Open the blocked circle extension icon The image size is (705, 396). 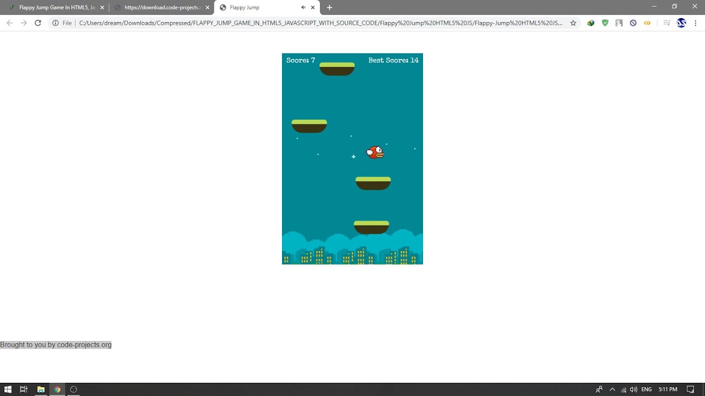[x=633, y=23]
